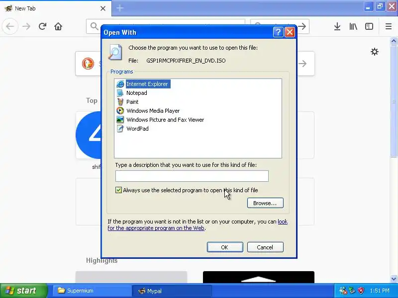The width and height of the screenshot is (398, 298).
Task: Click the red security shield tray icon
Action: click(361, 291)
